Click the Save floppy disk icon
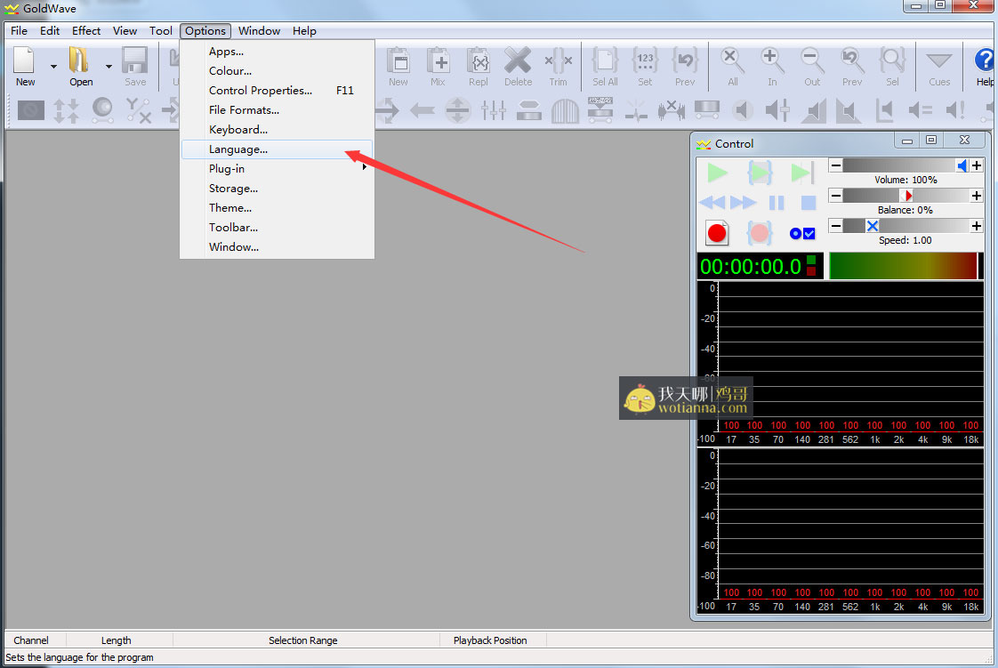Screen dimensions: 998x668 (135, 60)
